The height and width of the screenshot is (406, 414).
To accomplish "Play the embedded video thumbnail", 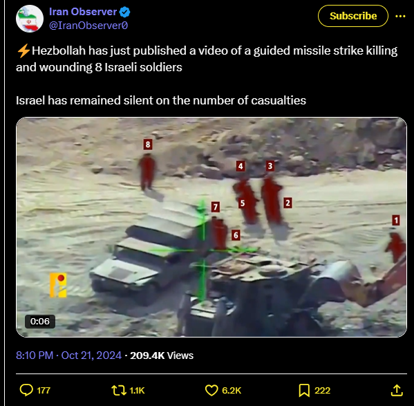I will pos(211,227).
